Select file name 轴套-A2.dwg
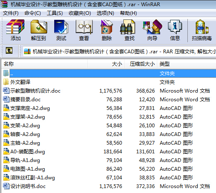 click(25, 134)
